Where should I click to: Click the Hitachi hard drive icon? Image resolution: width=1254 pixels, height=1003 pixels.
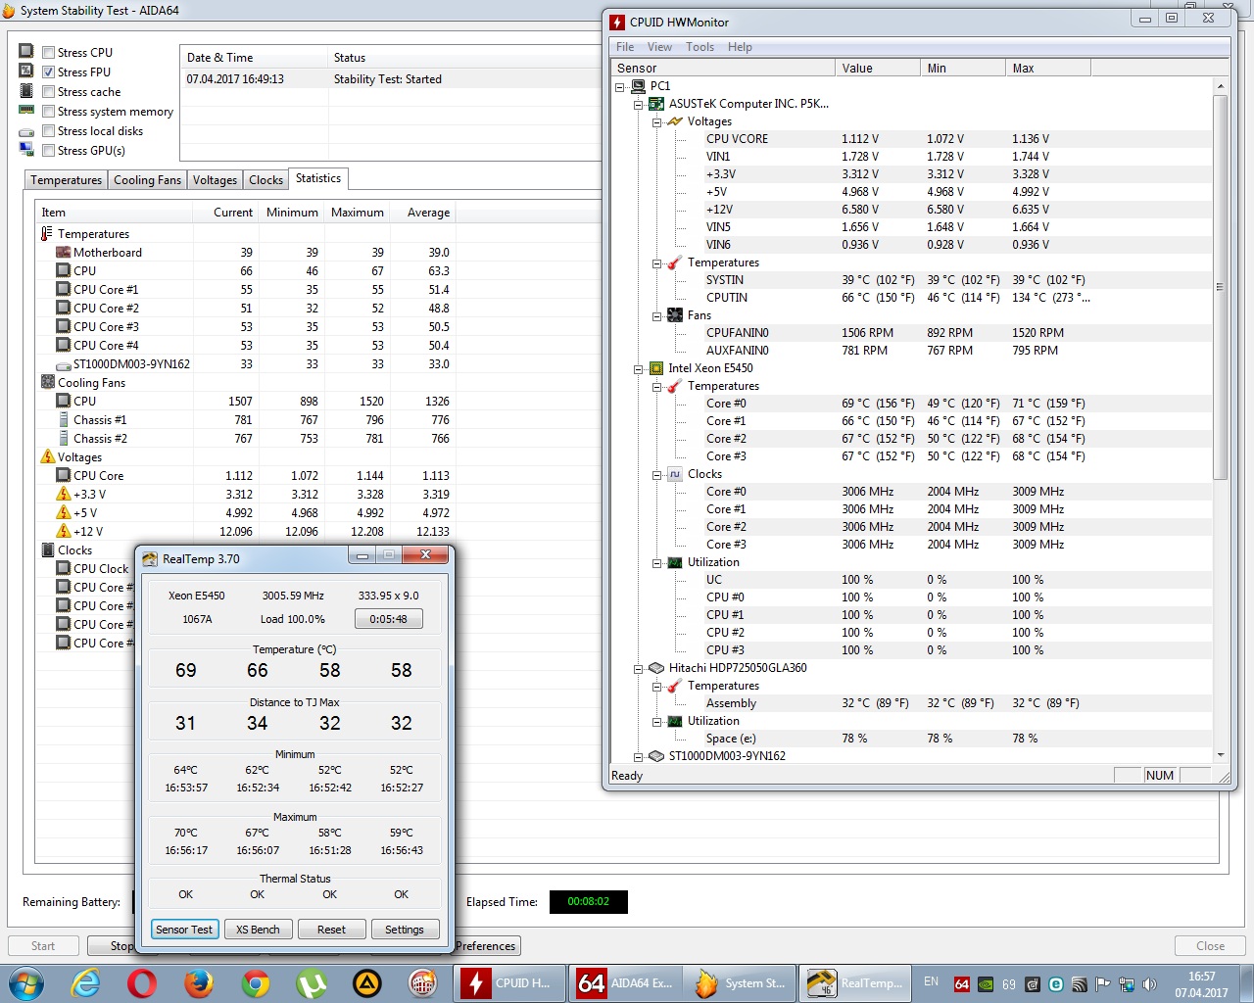(x=656, y=668)
